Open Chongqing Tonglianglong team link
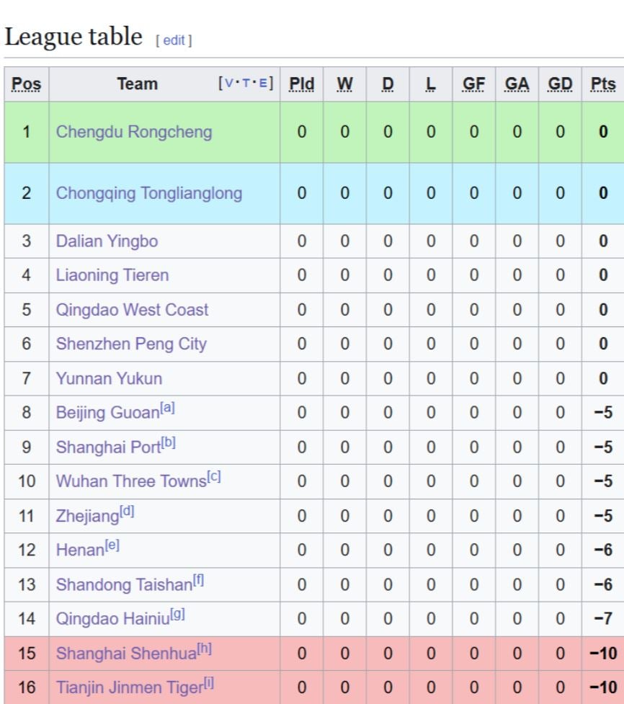Screen dimensions: 624x704 coord(149,193)
